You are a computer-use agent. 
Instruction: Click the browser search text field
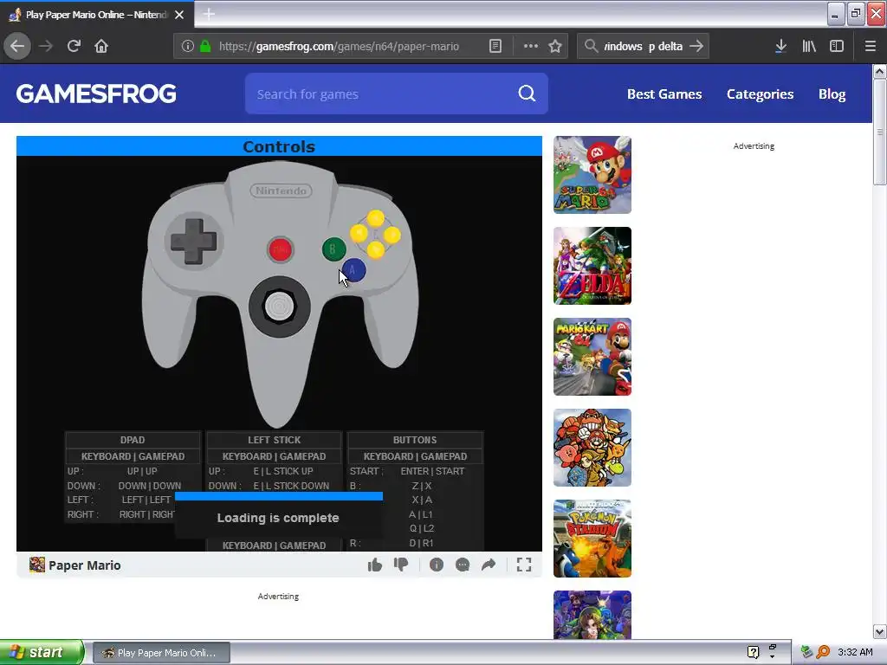click(643, 47)
